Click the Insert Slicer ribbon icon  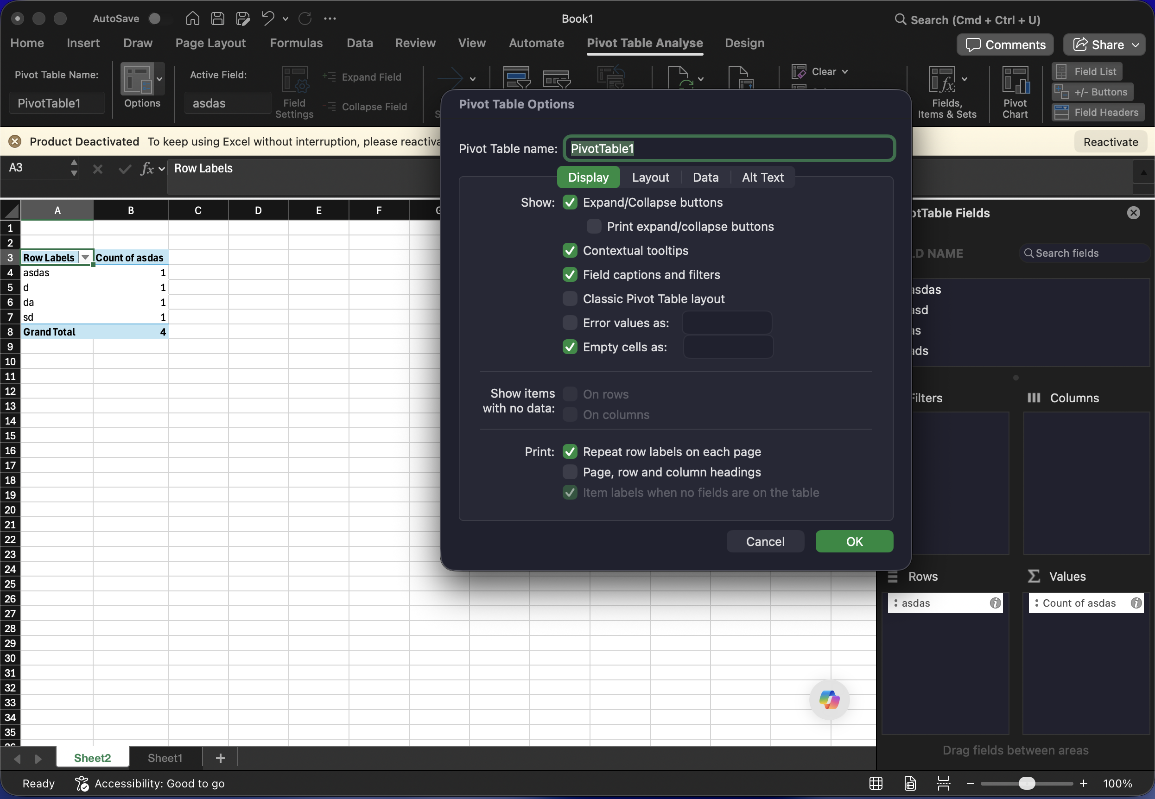[x=516, y=77]
